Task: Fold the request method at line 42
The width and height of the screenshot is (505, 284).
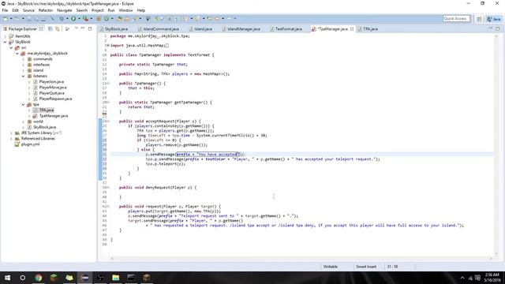Action: pyautogui.click(x=108, y=207)
